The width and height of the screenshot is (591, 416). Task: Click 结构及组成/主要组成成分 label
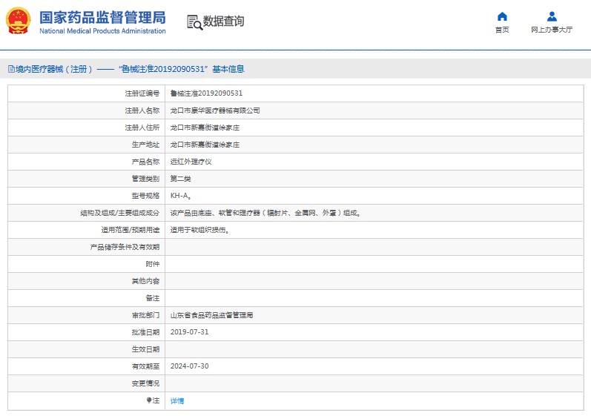pyautogui.click(x=120, y=213)
